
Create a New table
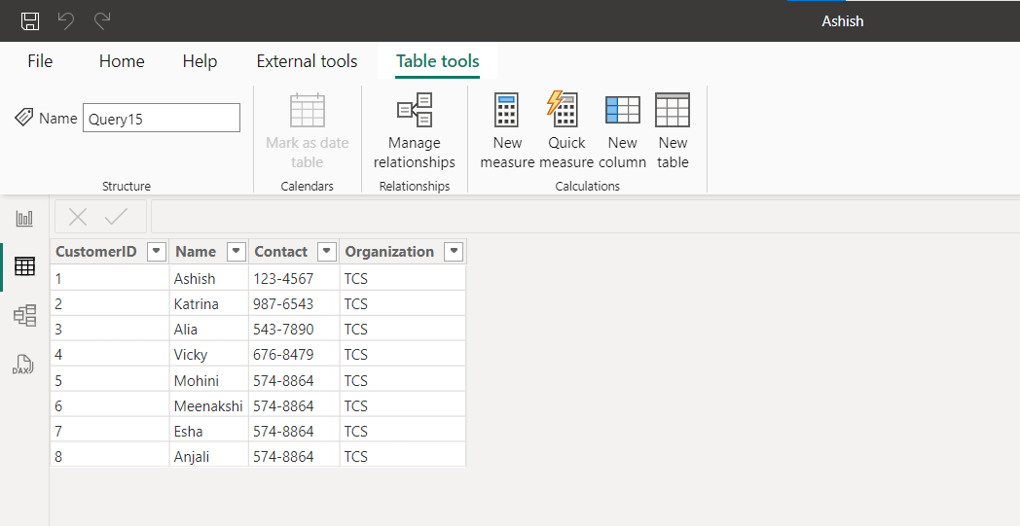673,131
